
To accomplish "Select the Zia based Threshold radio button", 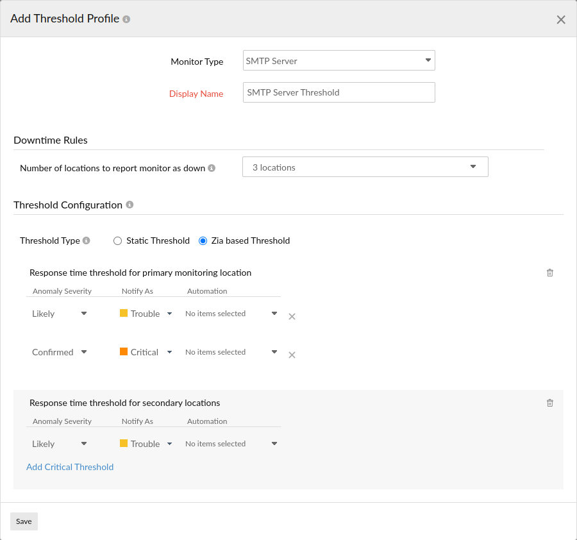I will [x=203, y=240].
